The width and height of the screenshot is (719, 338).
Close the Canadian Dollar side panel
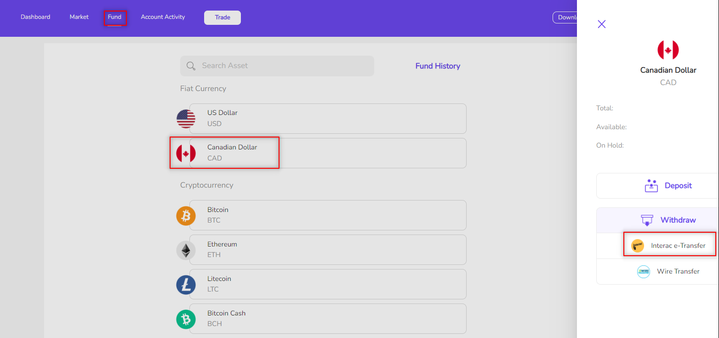(x=601, y=24)
